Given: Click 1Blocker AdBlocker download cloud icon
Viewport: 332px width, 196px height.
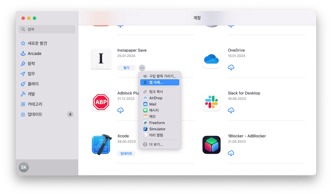Looking at the screenshot, I should coord(231,153).
